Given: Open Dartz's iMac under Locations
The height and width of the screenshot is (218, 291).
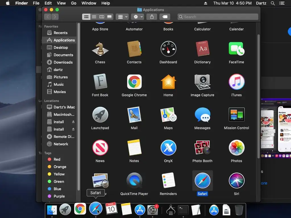Looking at the screenshot, I should tap(59, 107).
